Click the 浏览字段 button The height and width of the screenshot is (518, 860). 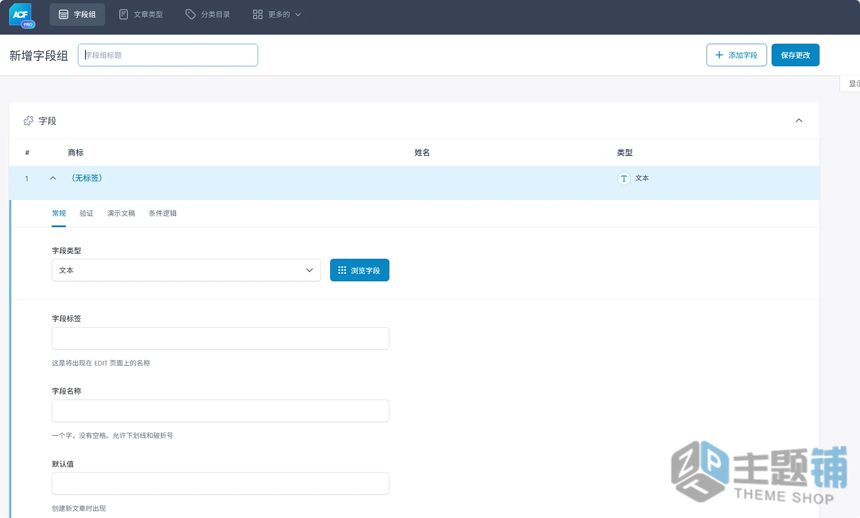click(360, 270)
